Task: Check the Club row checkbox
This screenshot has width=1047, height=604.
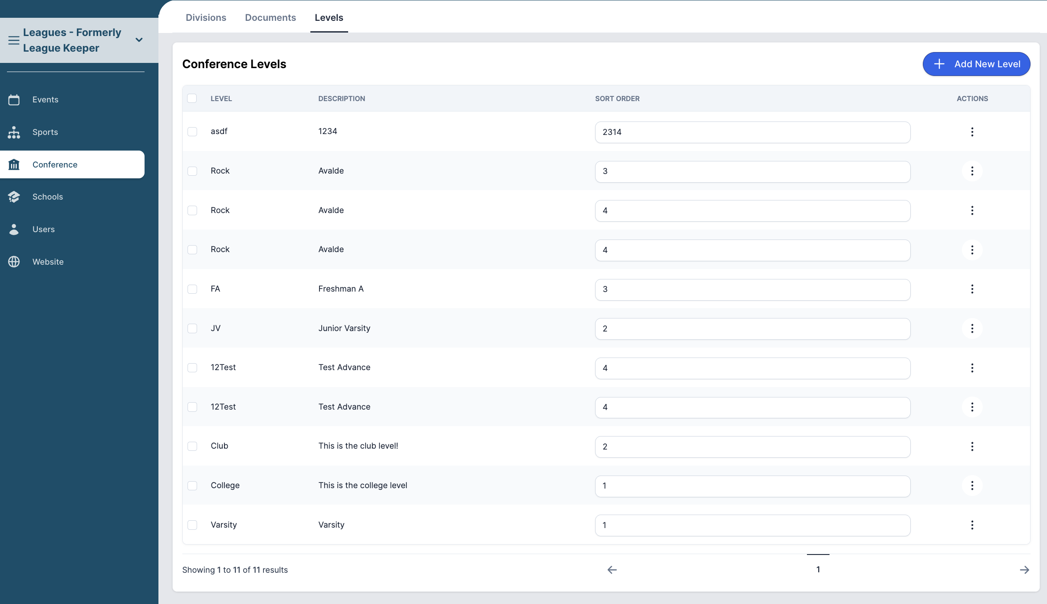Action: click(x=192, y=446)
